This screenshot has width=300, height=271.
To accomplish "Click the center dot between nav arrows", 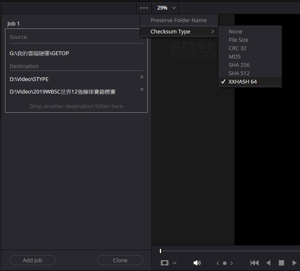I will click(224, 263).
